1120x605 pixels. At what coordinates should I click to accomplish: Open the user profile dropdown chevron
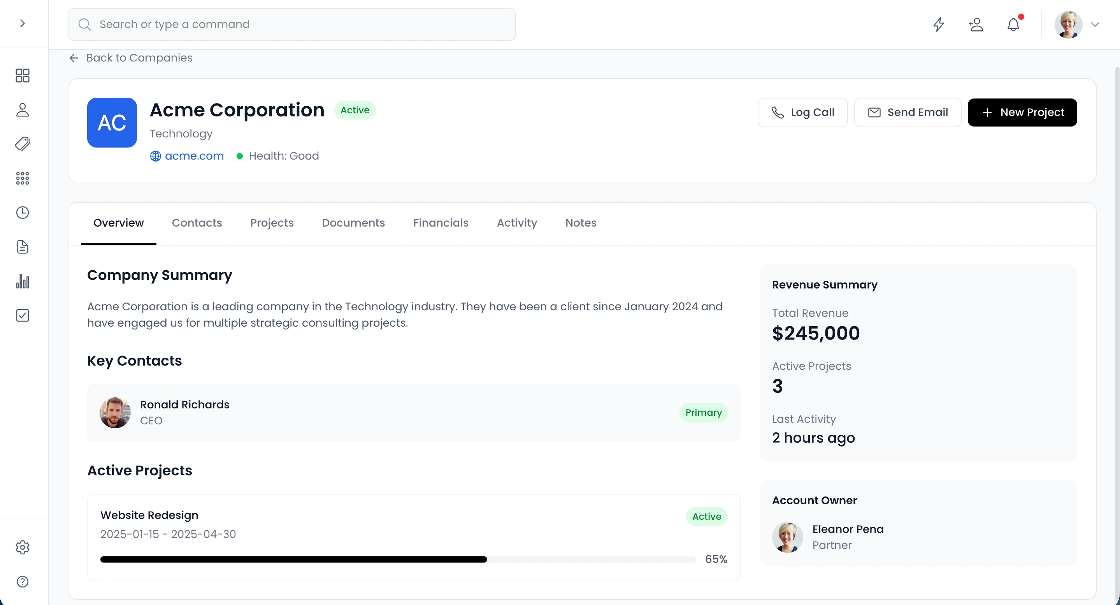(1095, 25)
